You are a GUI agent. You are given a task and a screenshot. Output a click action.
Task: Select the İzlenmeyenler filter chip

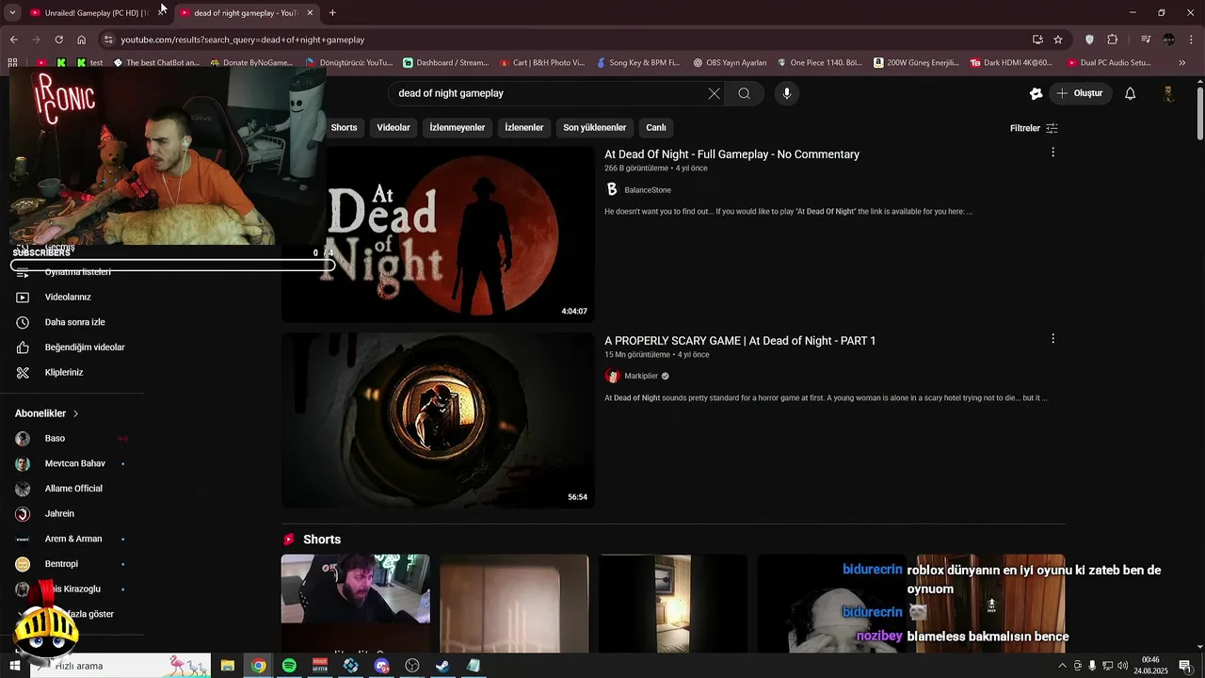coord(458,127)
